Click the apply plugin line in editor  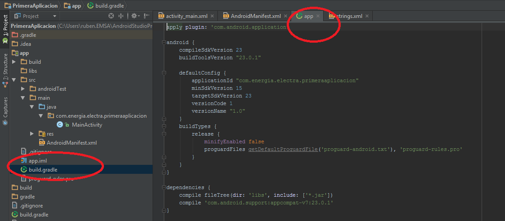pos(226,27)
